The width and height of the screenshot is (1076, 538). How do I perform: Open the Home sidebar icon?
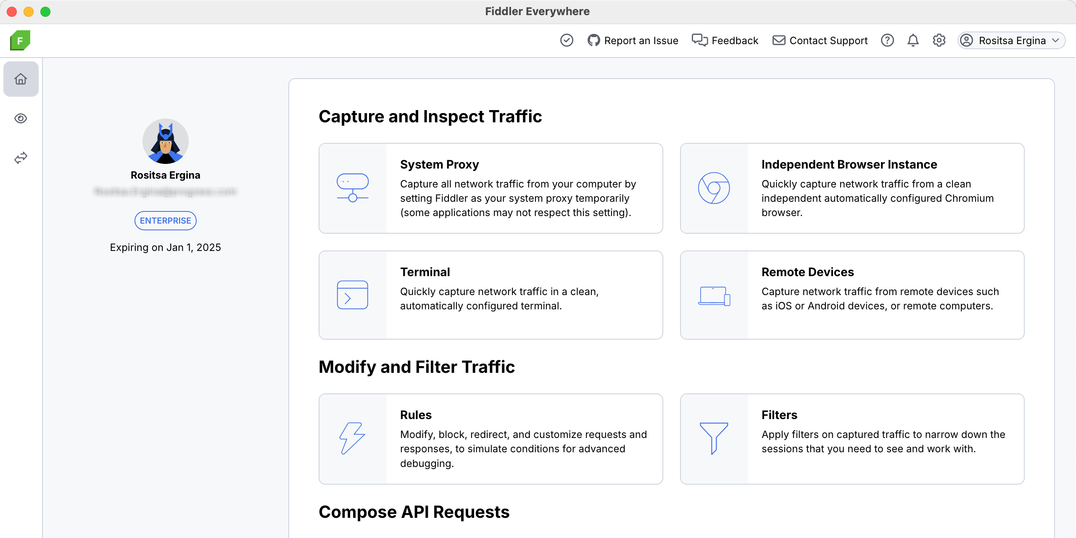pyautogui.click(x=21, y=79)
